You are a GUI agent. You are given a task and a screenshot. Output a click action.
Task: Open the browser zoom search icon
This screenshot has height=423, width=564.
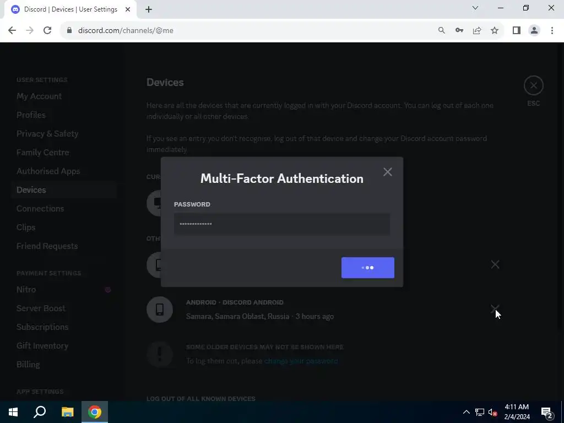pos(441,31)
